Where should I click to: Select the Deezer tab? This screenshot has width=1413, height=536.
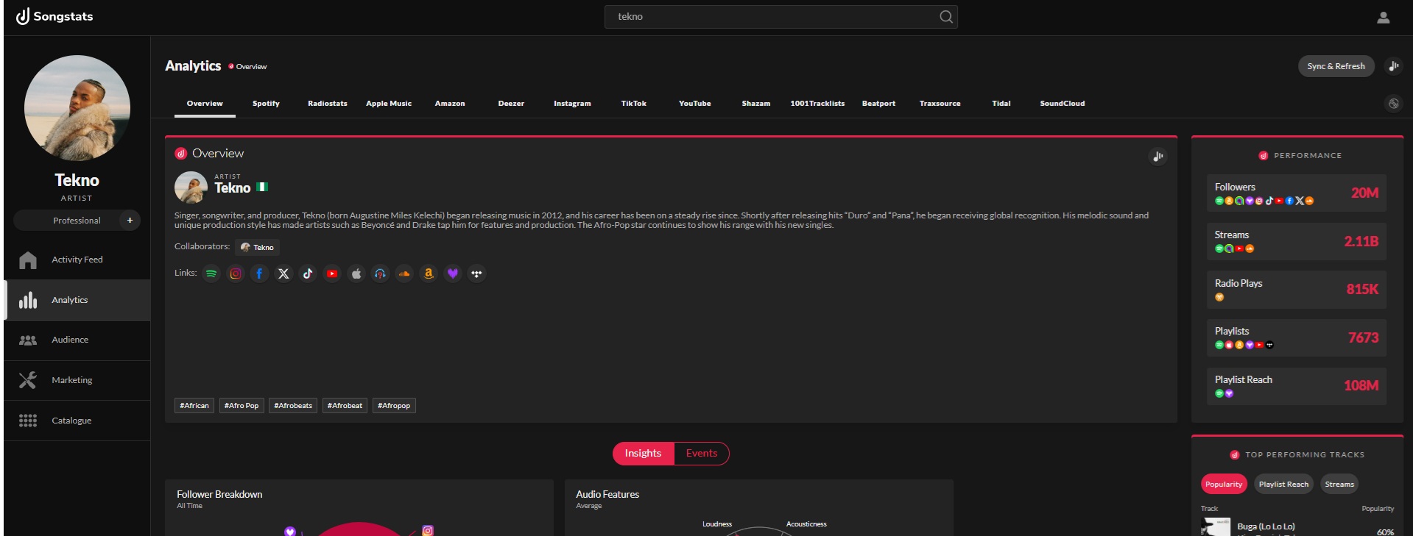[x=511, y=104]
